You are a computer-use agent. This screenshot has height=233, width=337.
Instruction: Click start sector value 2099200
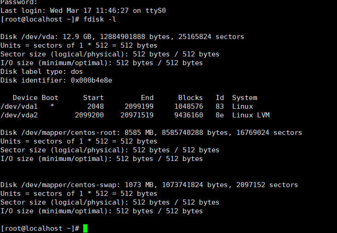[x=89, y=115]
